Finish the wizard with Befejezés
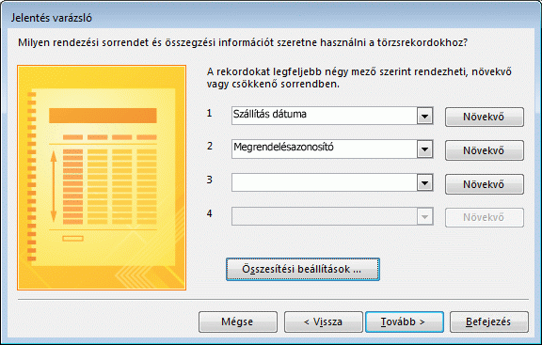542x345 pixels. coord(488,321)
